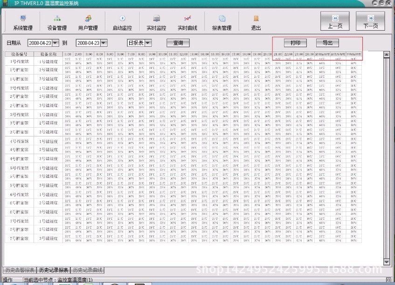Run a query with 查询 button

(x=178, y=42)
